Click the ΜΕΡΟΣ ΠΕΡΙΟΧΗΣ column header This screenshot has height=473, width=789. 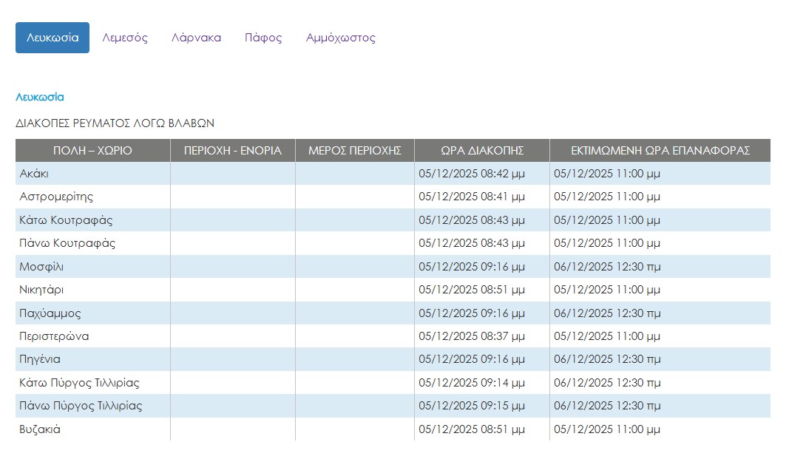[x=354, y=151]
